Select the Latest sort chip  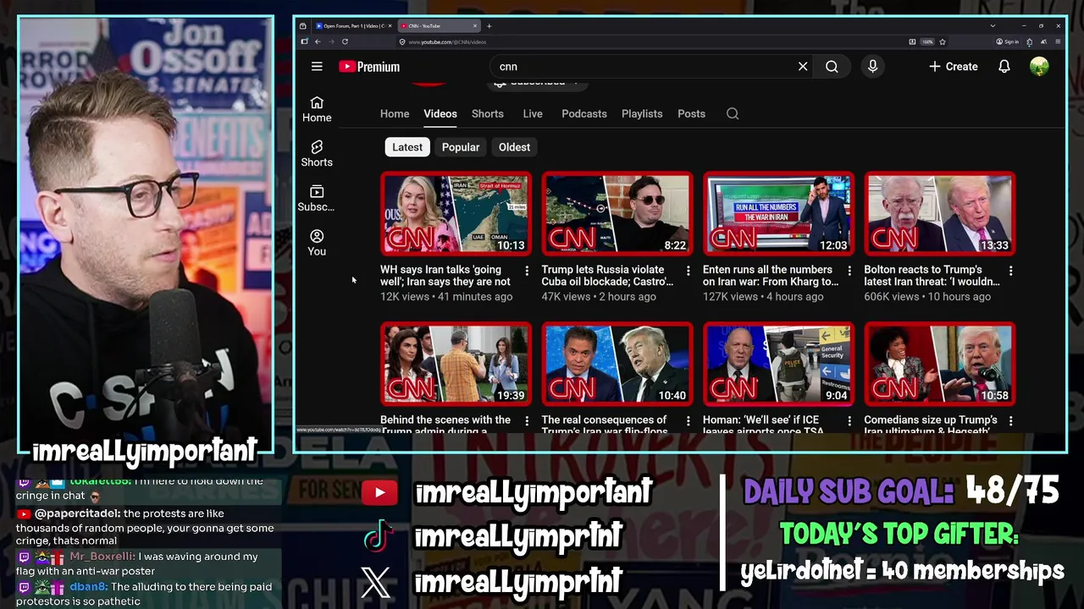407,147
